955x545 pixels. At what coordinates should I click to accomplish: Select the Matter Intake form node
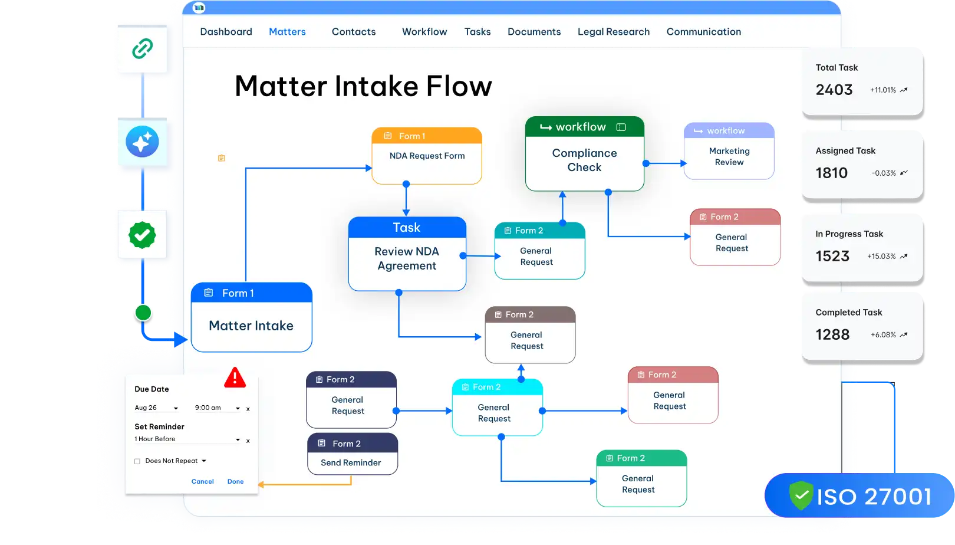tap(252, 317)
